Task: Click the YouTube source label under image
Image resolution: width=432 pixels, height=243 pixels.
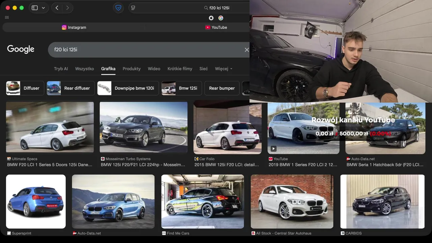Action: click(280, 159)
